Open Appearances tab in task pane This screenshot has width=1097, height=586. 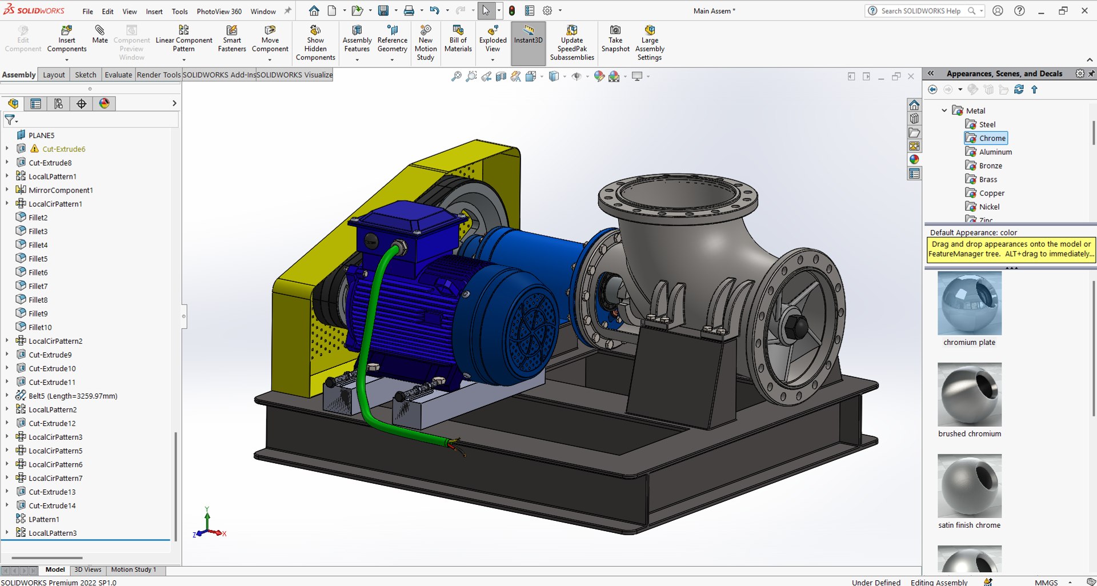click(x=914, y=160)
